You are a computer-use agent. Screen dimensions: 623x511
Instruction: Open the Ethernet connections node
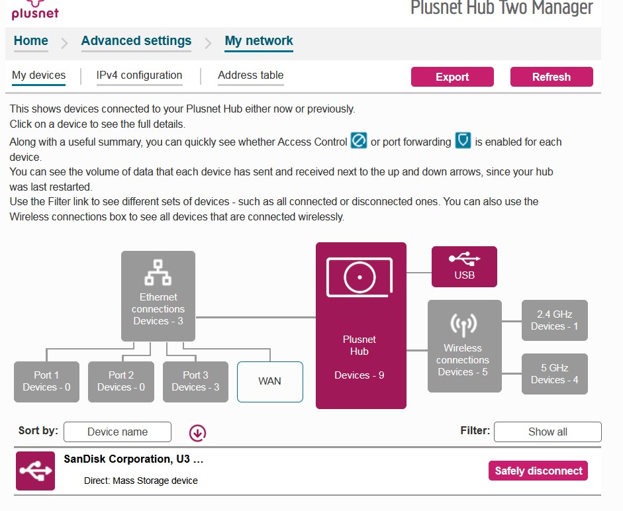point(158,296)
